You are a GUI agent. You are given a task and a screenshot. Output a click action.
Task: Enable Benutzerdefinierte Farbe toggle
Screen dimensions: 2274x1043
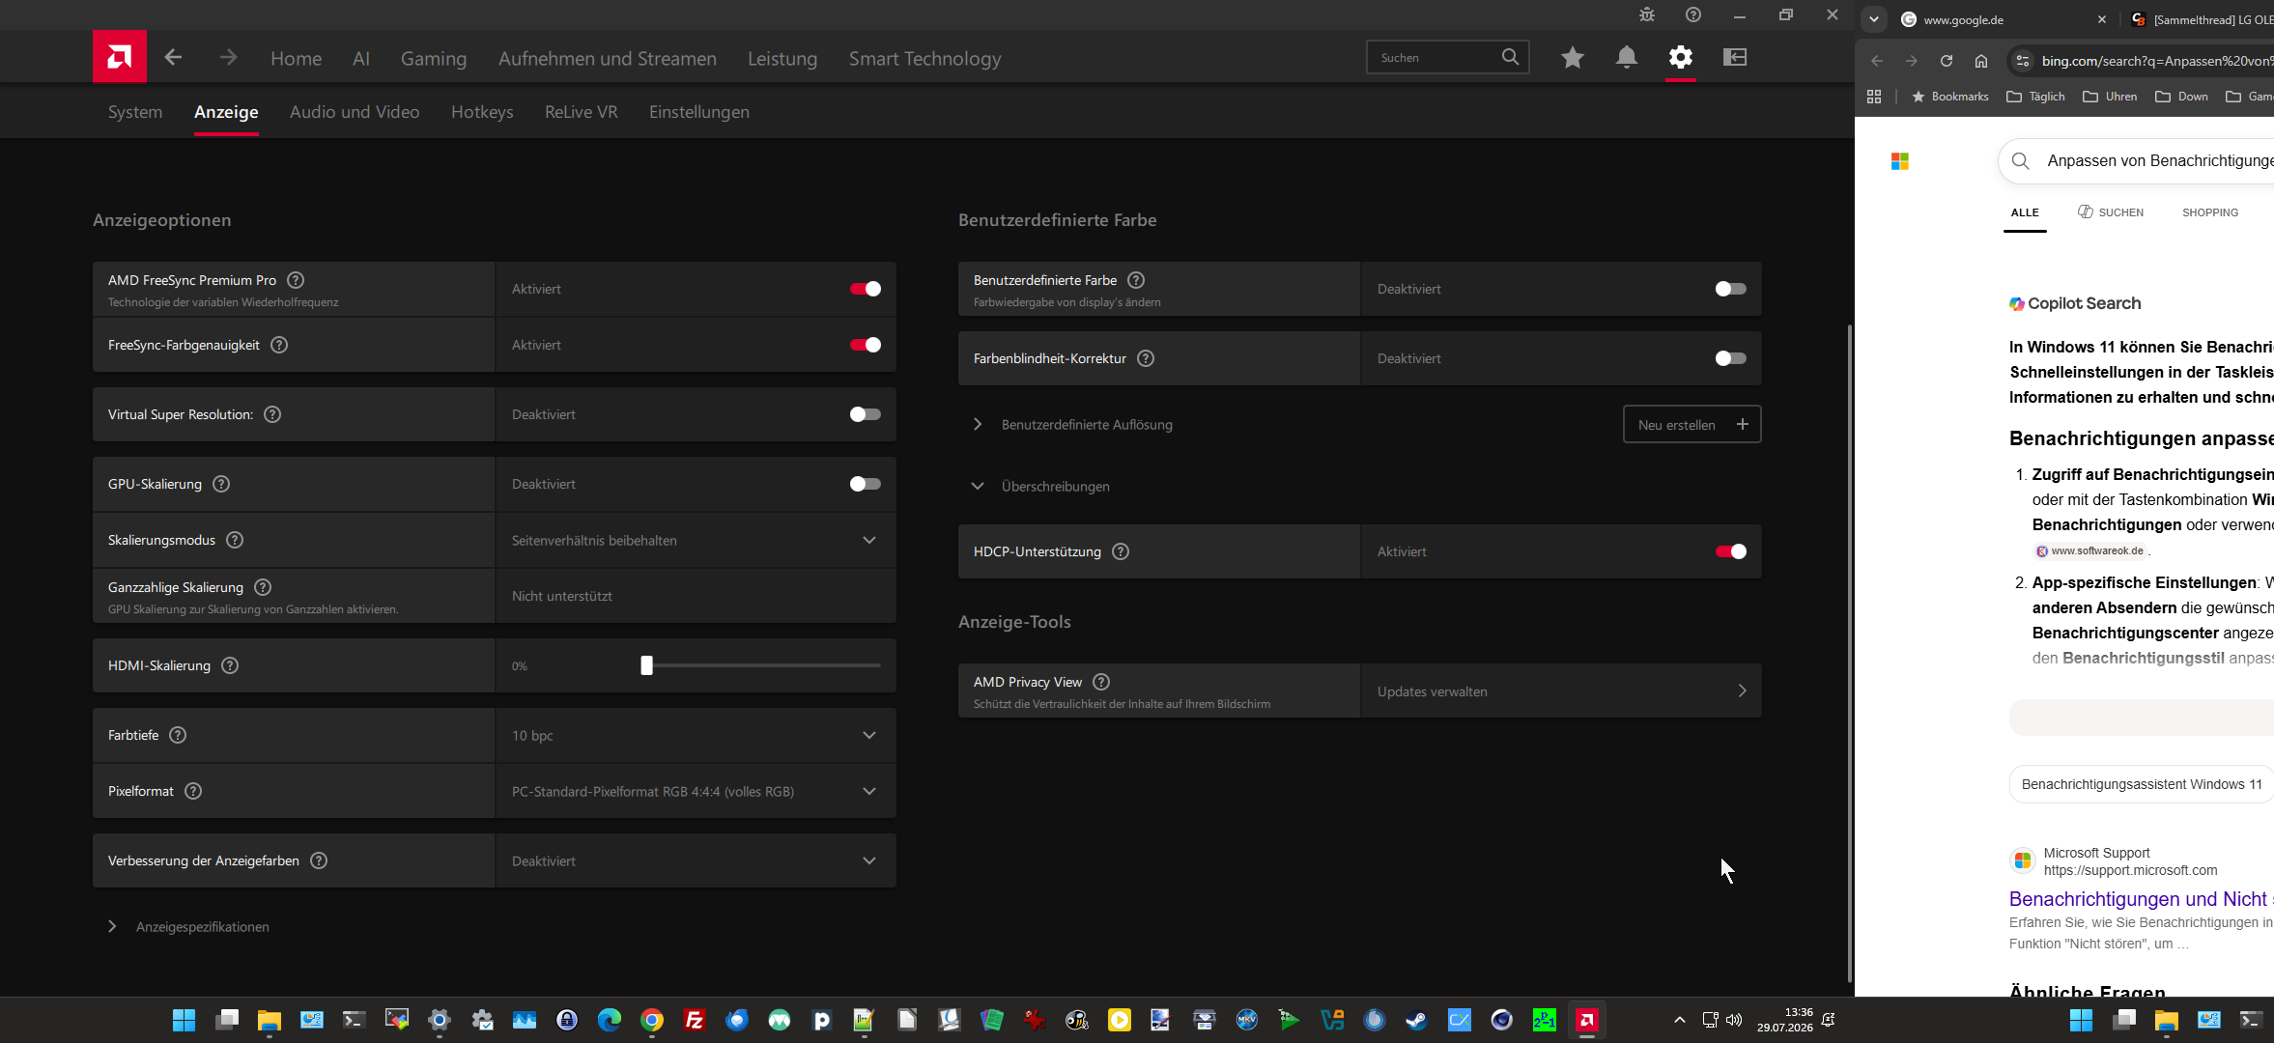point(1730,289)
